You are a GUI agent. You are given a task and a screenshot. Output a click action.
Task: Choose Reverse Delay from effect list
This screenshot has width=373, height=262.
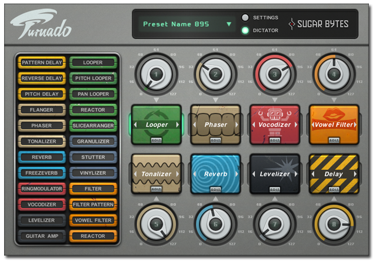(x=42, y=78)
